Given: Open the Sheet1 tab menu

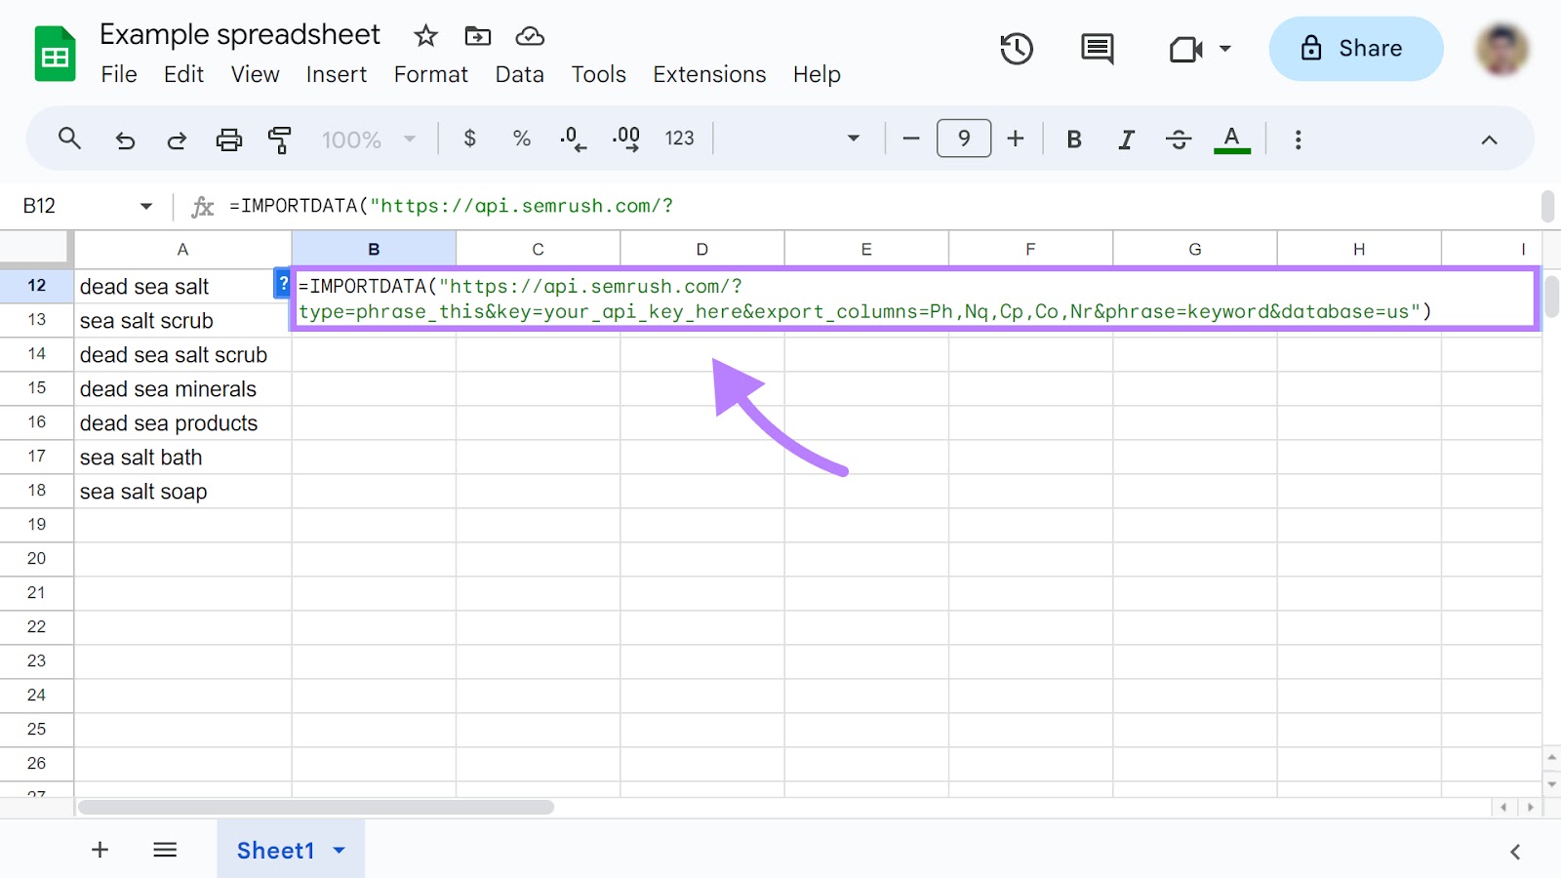Looking at the screenshot, I should tap(339, 850).
